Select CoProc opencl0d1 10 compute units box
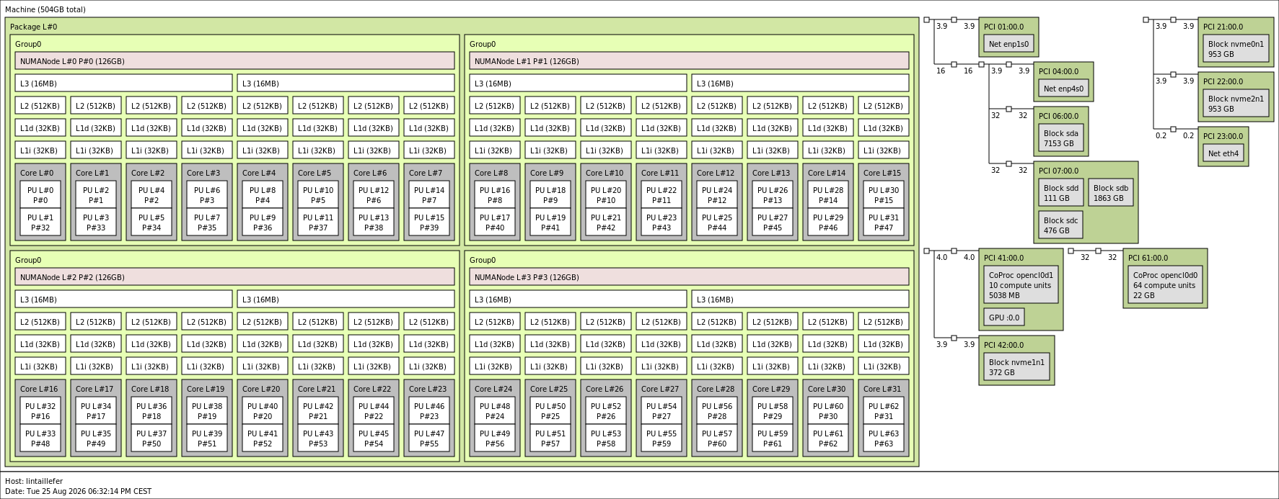The height and width of the screenshot is (499, 1279). coord(1021,285)
